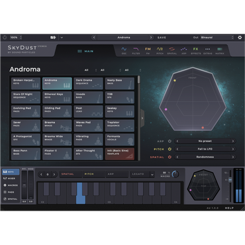
Task: Switch to the MIXER panel
Action: click(x=11, y=178)
